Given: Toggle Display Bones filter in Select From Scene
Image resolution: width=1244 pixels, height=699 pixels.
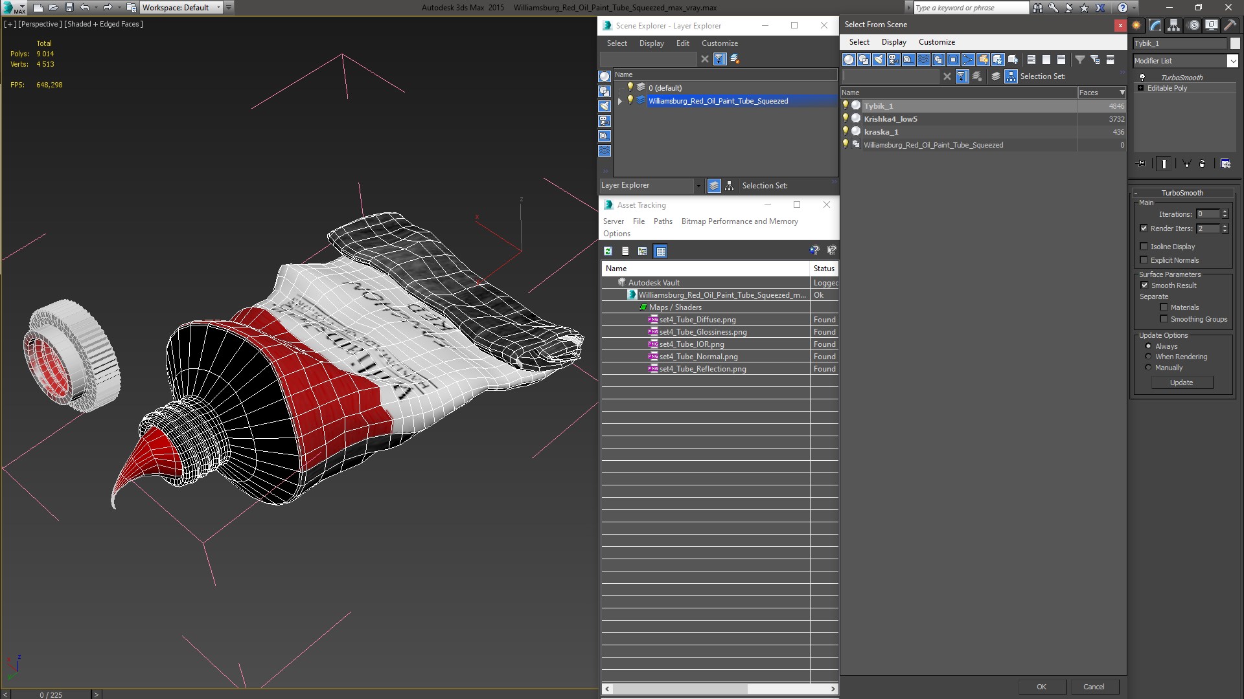Looking at the screenshot, I should coord(968,60).
